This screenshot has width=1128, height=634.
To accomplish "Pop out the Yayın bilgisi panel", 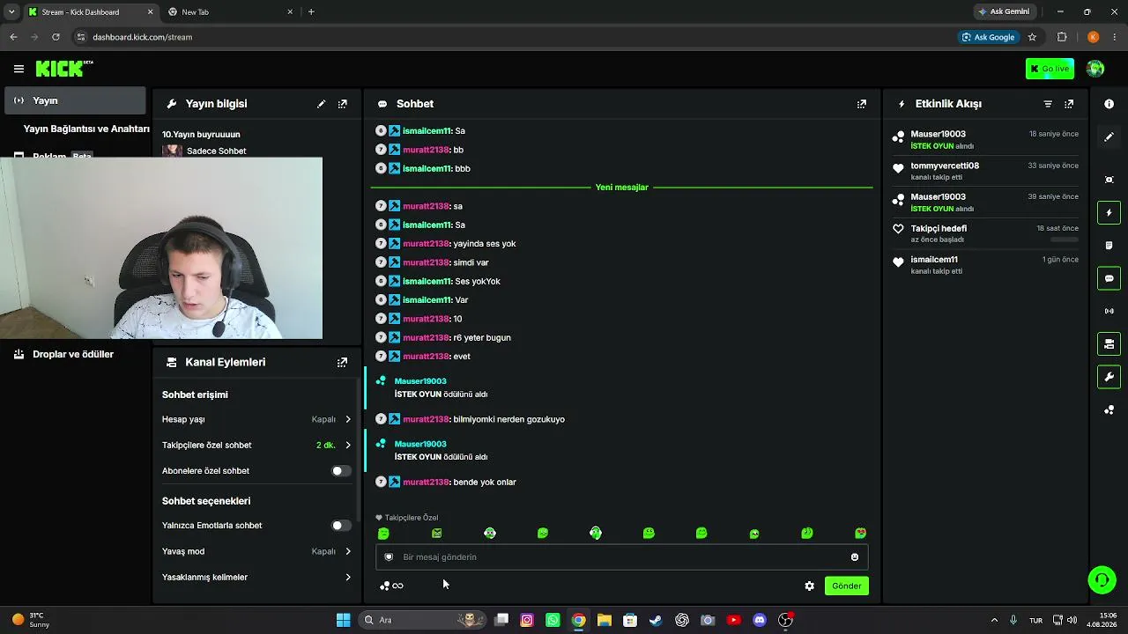I will tap(343, 104).
